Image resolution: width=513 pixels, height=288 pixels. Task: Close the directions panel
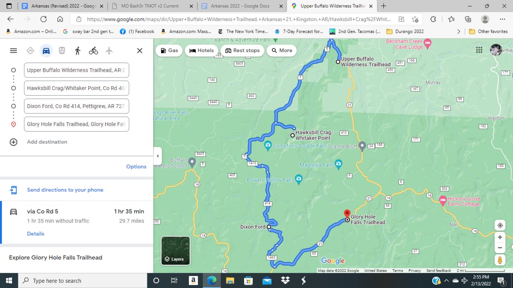(x=140, y=50)
